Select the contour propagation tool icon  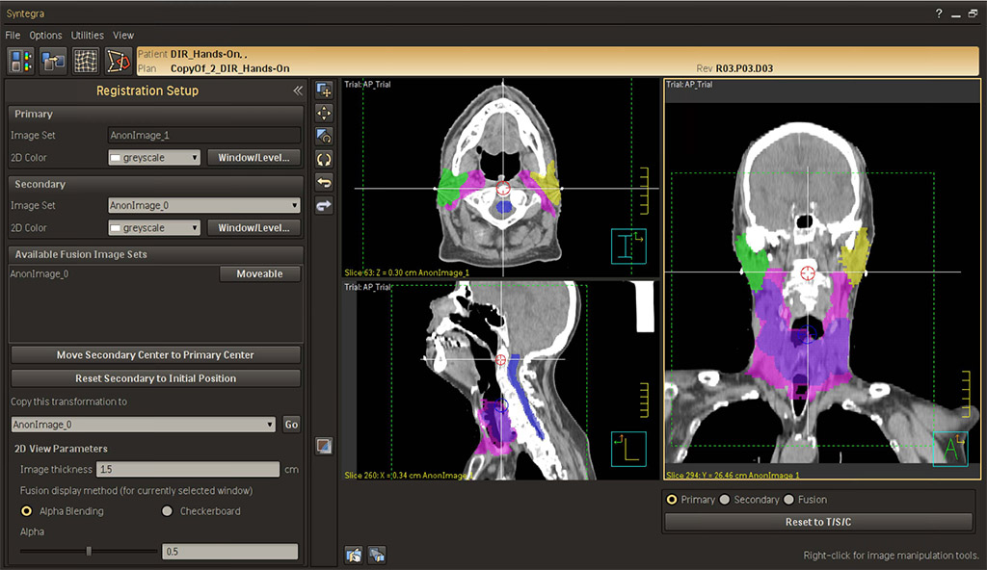pyautogui.click(x=119, y=61)
